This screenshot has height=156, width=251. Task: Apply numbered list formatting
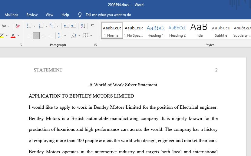(x=41, y=26)
